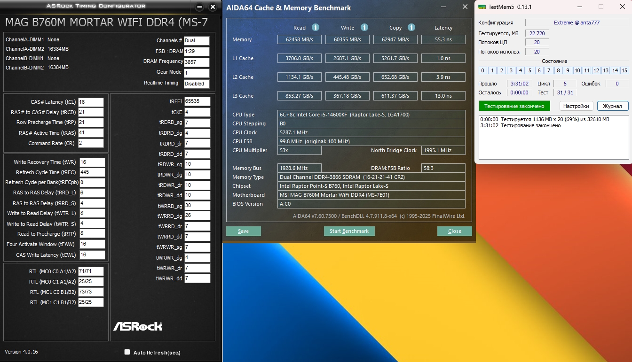Open Настройки settings in TestMem5
Viewport: 632px width, 362px height.
(x=576, y=106)
